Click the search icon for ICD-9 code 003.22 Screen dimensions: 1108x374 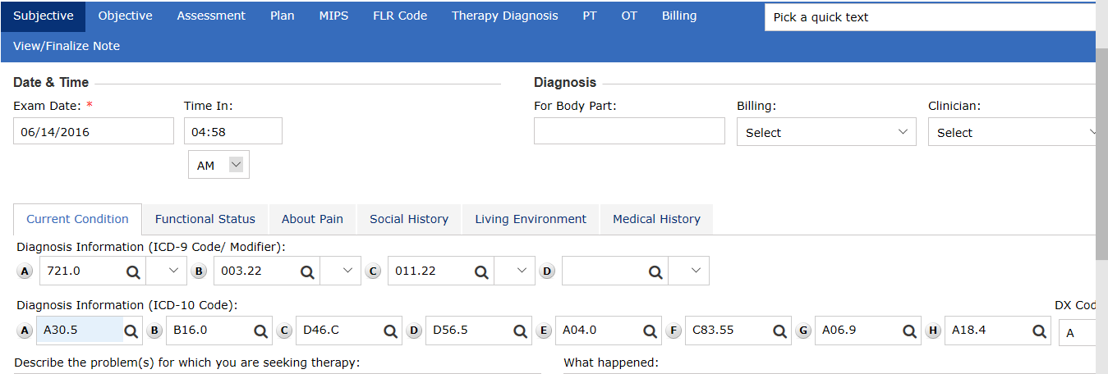point(307,271)
